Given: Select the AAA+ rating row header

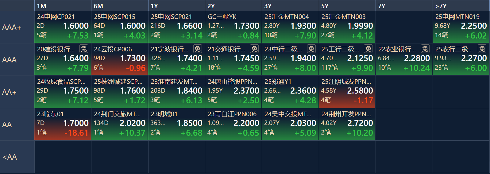Looking at the screenshot, I should tap(17, 27).
